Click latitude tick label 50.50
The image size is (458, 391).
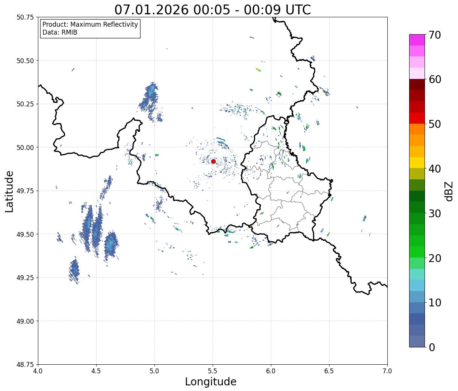tap(25, 61)
